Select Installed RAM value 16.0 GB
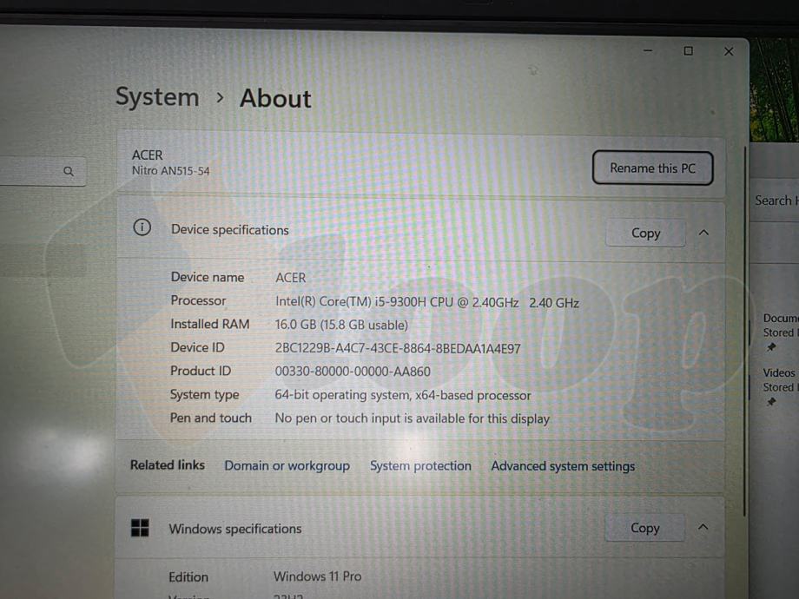Screen dimensions: 799x599 coord(341,325)
